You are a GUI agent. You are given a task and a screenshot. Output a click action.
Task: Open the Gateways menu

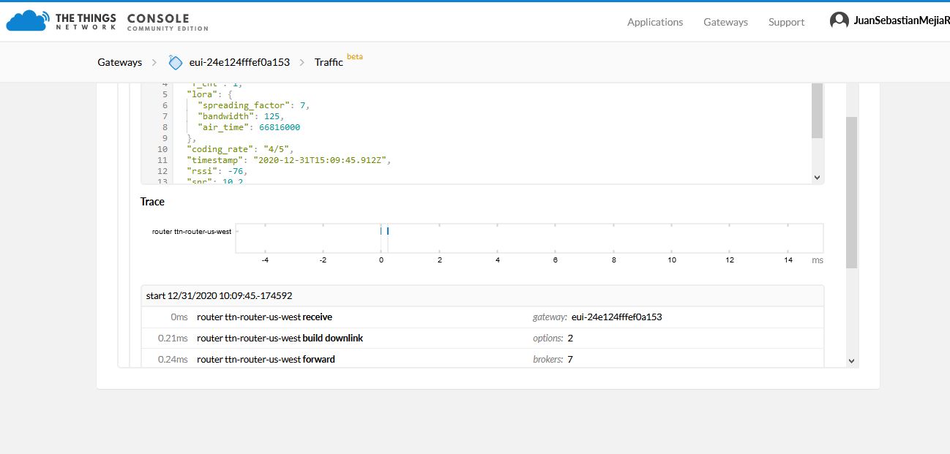click(x=725, y=22)
